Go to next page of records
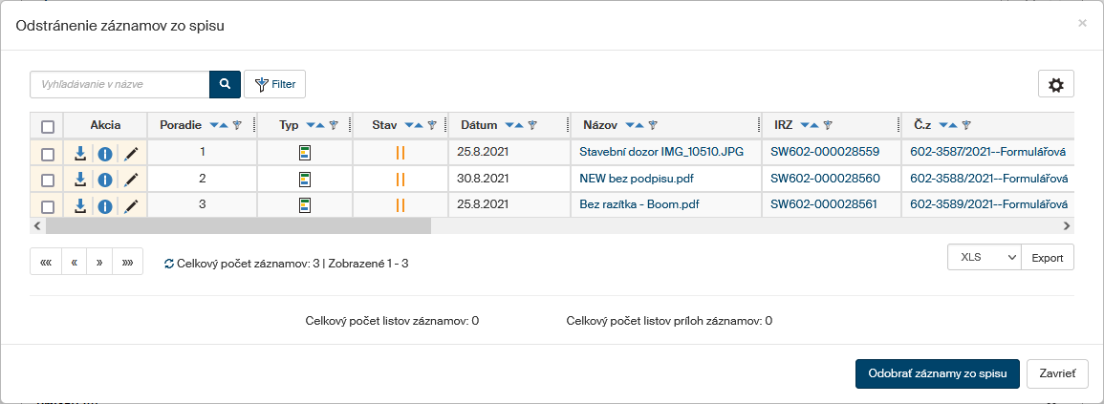 click(99, 262)
